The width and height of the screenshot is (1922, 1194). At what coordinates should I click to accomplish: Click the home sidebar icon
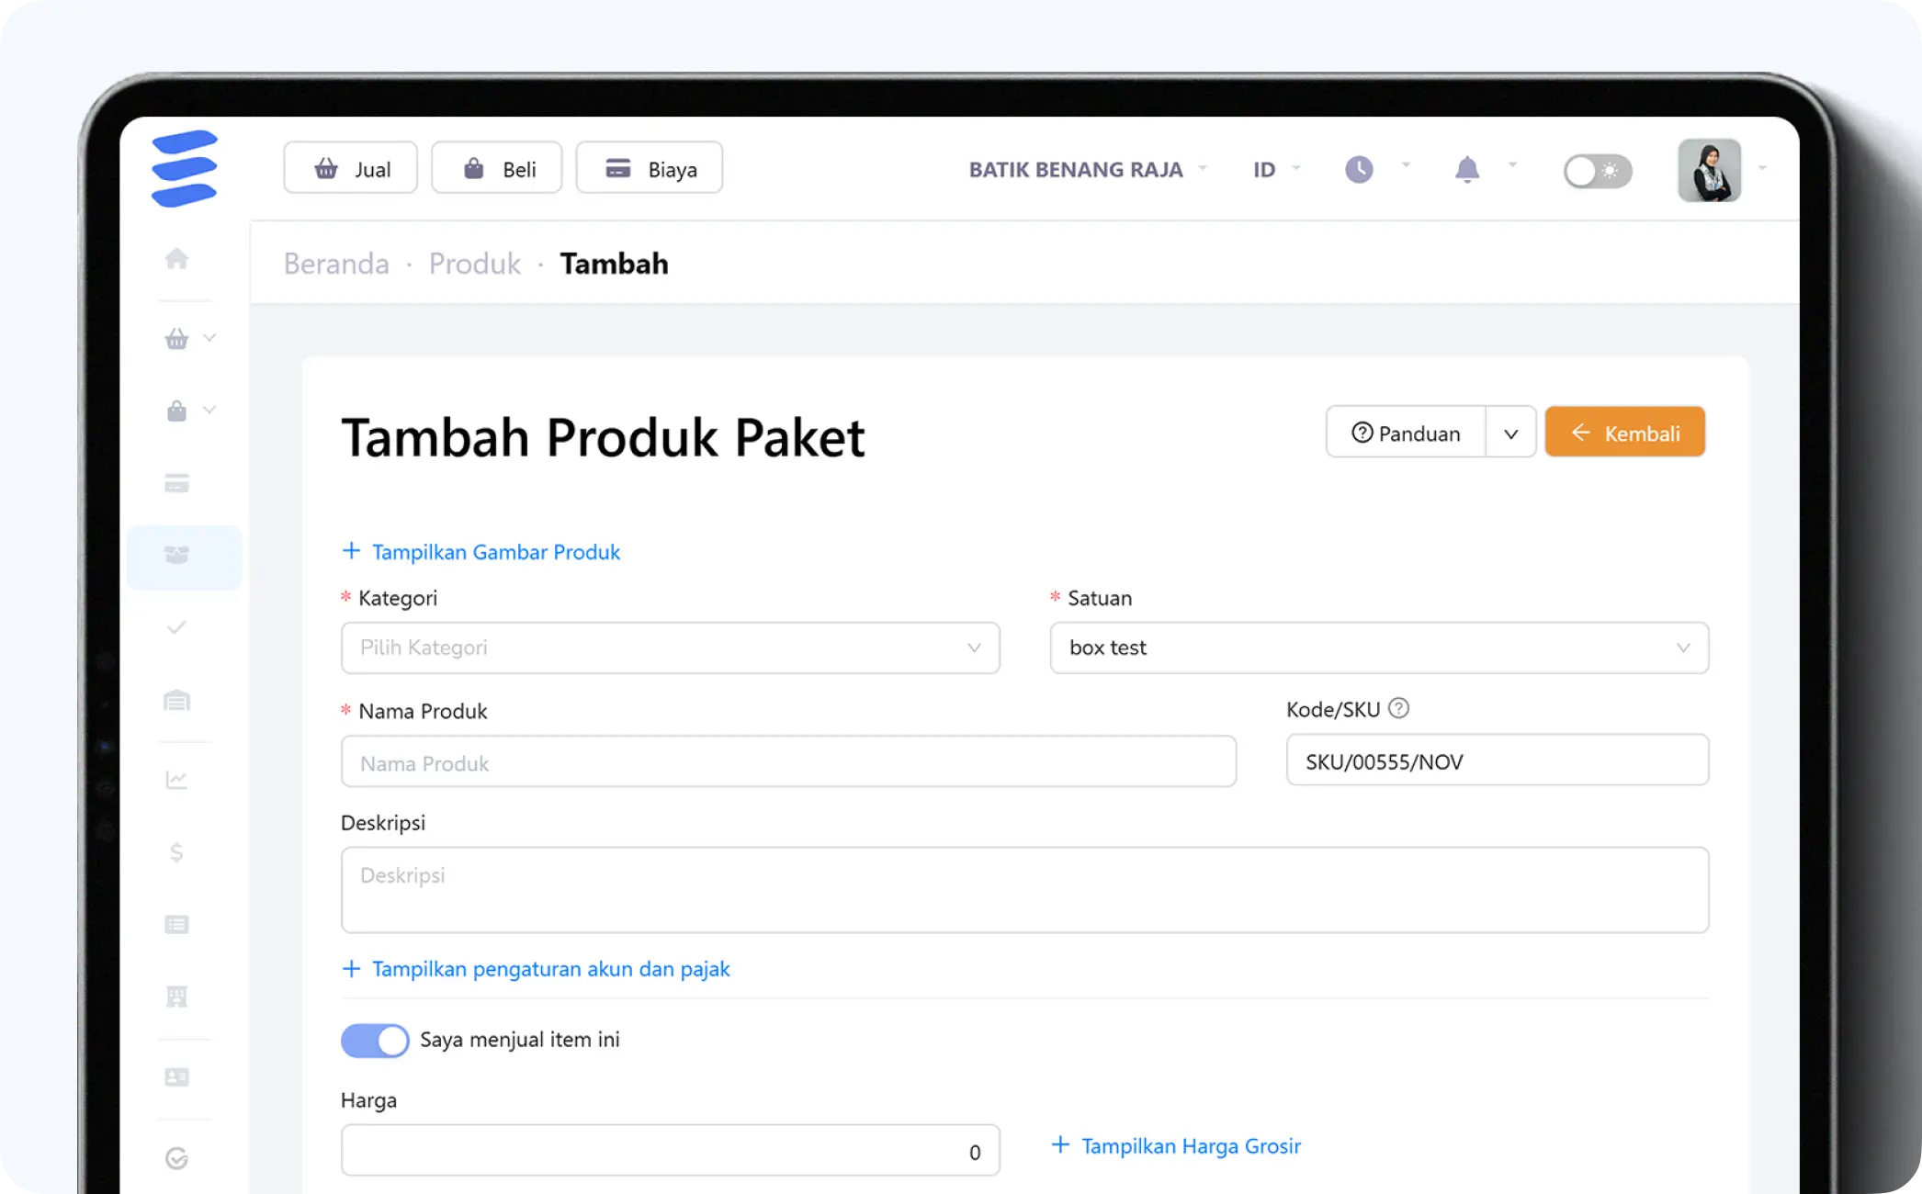176,259
